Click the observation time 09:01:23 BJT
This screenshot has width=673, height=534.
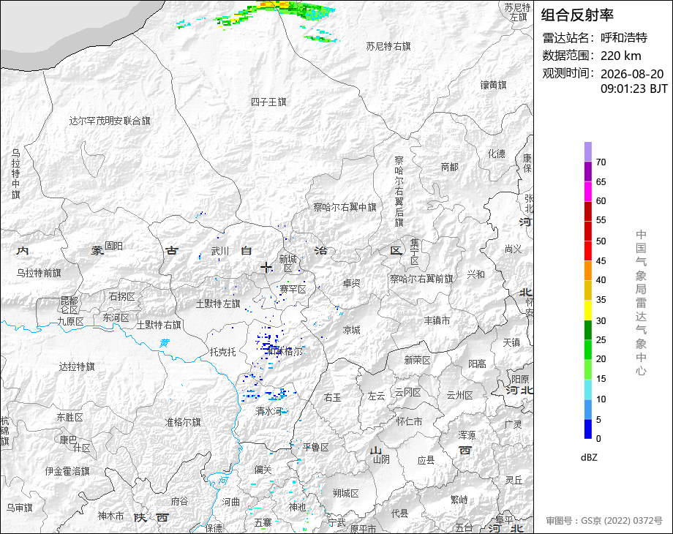tap(634, 89)
